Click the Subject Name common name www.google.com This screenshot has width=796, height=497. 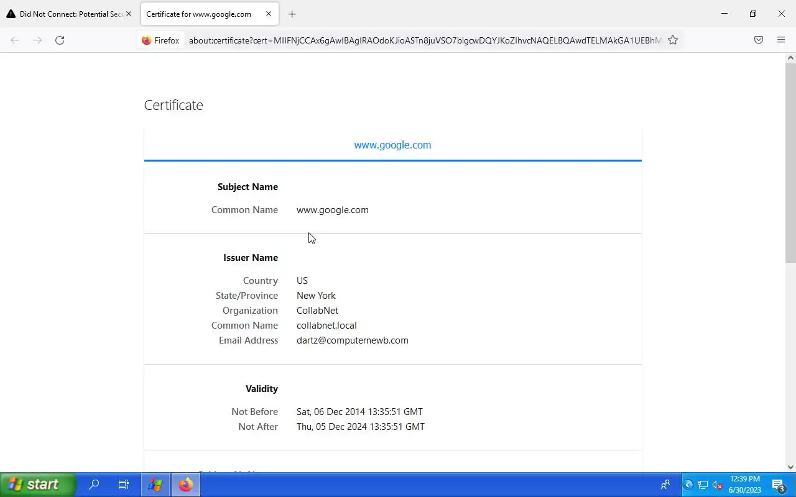pyautogui.click(x=333, y=210)
